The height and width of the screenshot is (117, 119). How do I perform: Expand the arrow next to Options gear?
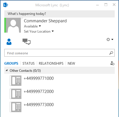112,39
